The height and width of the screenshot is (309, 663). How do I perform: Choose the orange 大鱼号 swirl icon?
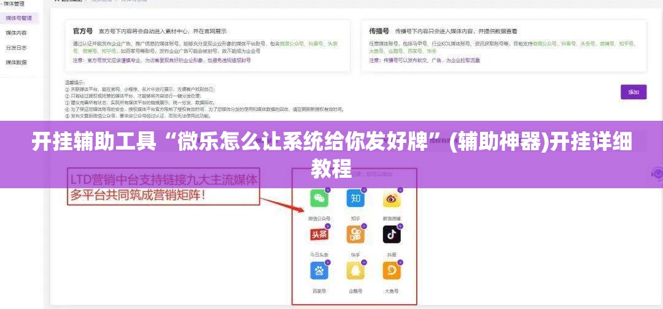[392, 270]
